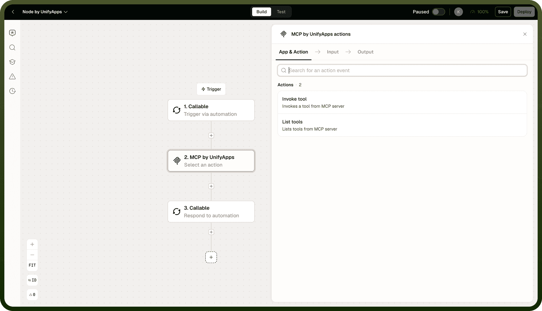The height and width of the screenshot is (311, 542).
Task: Select the List tools action
Action: click(x=402, y=125)
